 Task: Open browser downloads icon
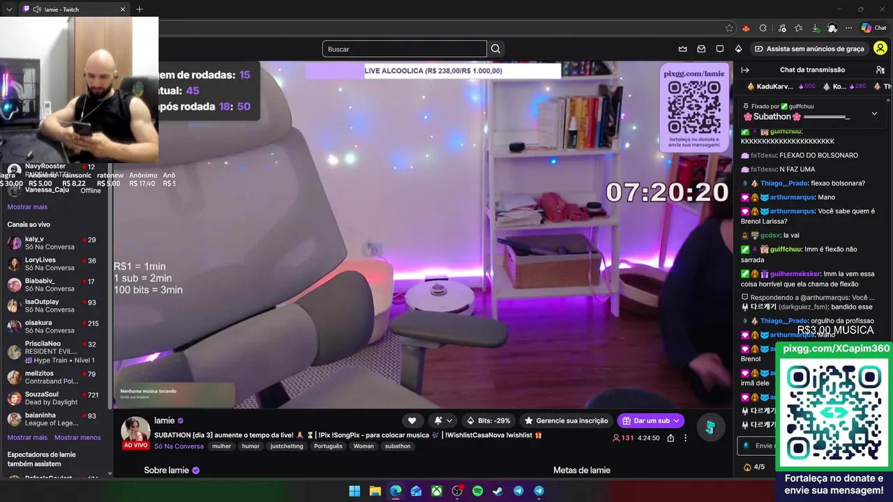pyautogui.click(x=815, y=28)
